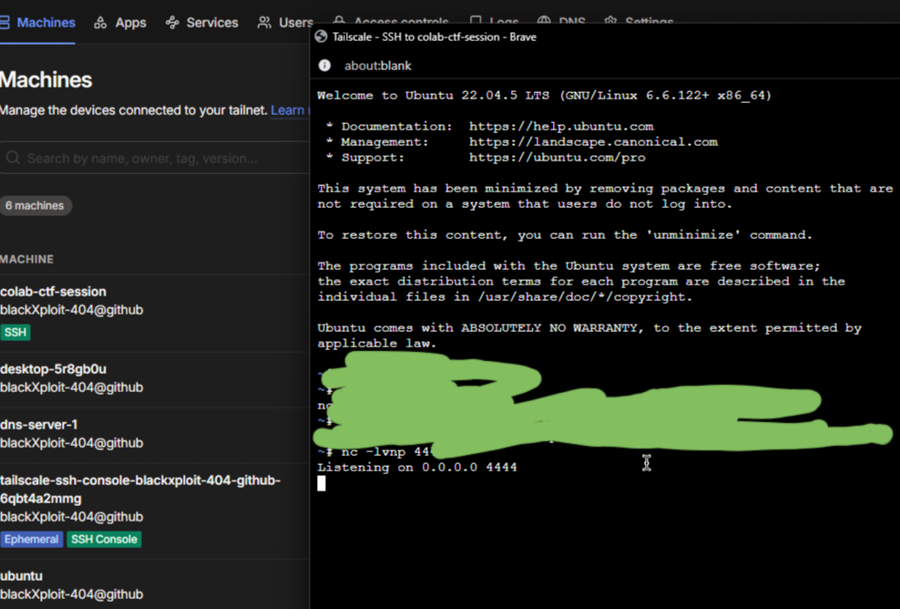Click the Welcome to Ubuntu 22.04.5 line

(x=545, y=96)
